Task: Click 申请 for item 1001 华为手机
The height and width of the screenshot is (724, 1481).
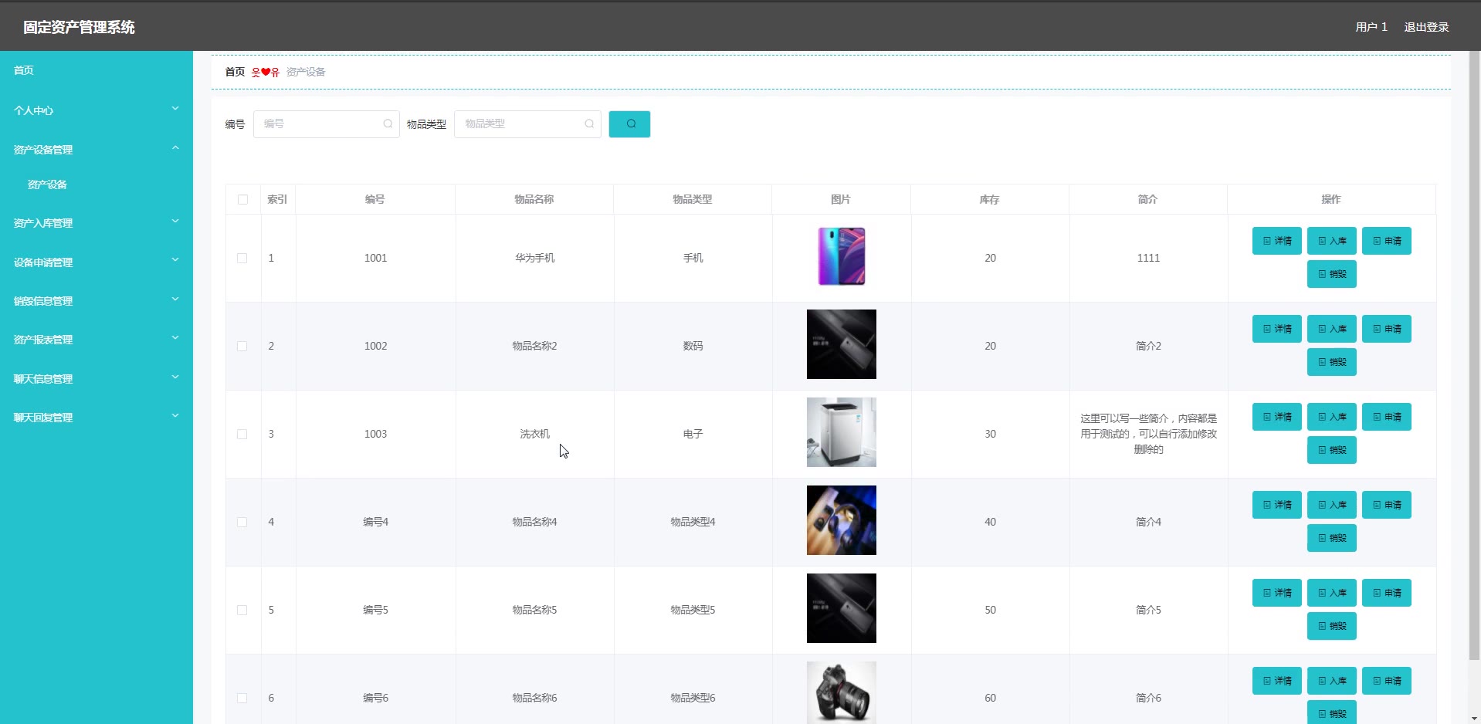Action: (x=1387, y=241)
